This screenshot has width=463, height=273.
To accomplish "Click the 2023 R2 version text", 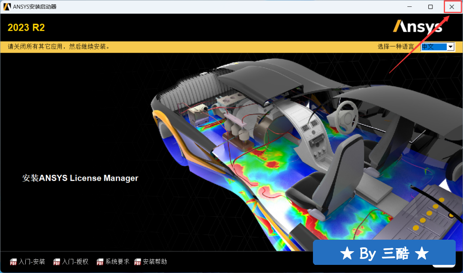I will (26, 28).
